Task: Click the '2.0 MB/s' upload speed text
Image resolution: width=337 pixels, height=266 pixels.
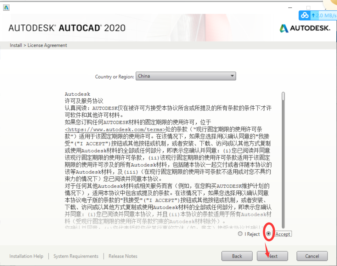Action: (326, 15)
